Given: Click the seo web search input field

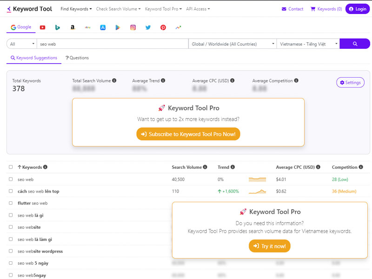Looking at the screenshot, I should click(x=113, y=44).
